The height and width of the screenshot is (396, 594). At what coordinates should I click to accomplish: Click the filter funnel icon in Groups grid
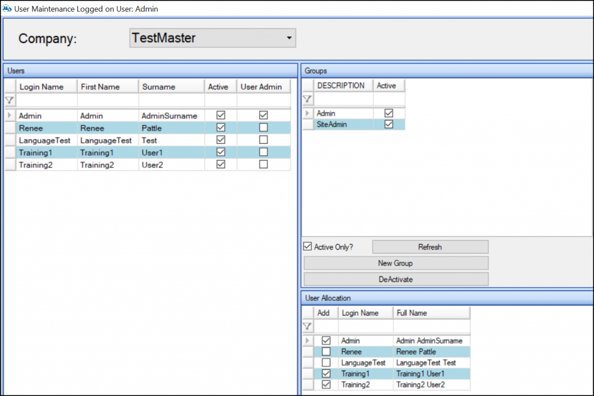pos(307,99)
